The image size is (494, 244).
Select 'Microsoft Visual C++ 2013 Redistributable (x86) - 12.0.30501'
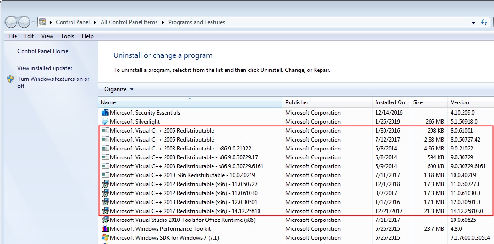click(x=184, y=202)
